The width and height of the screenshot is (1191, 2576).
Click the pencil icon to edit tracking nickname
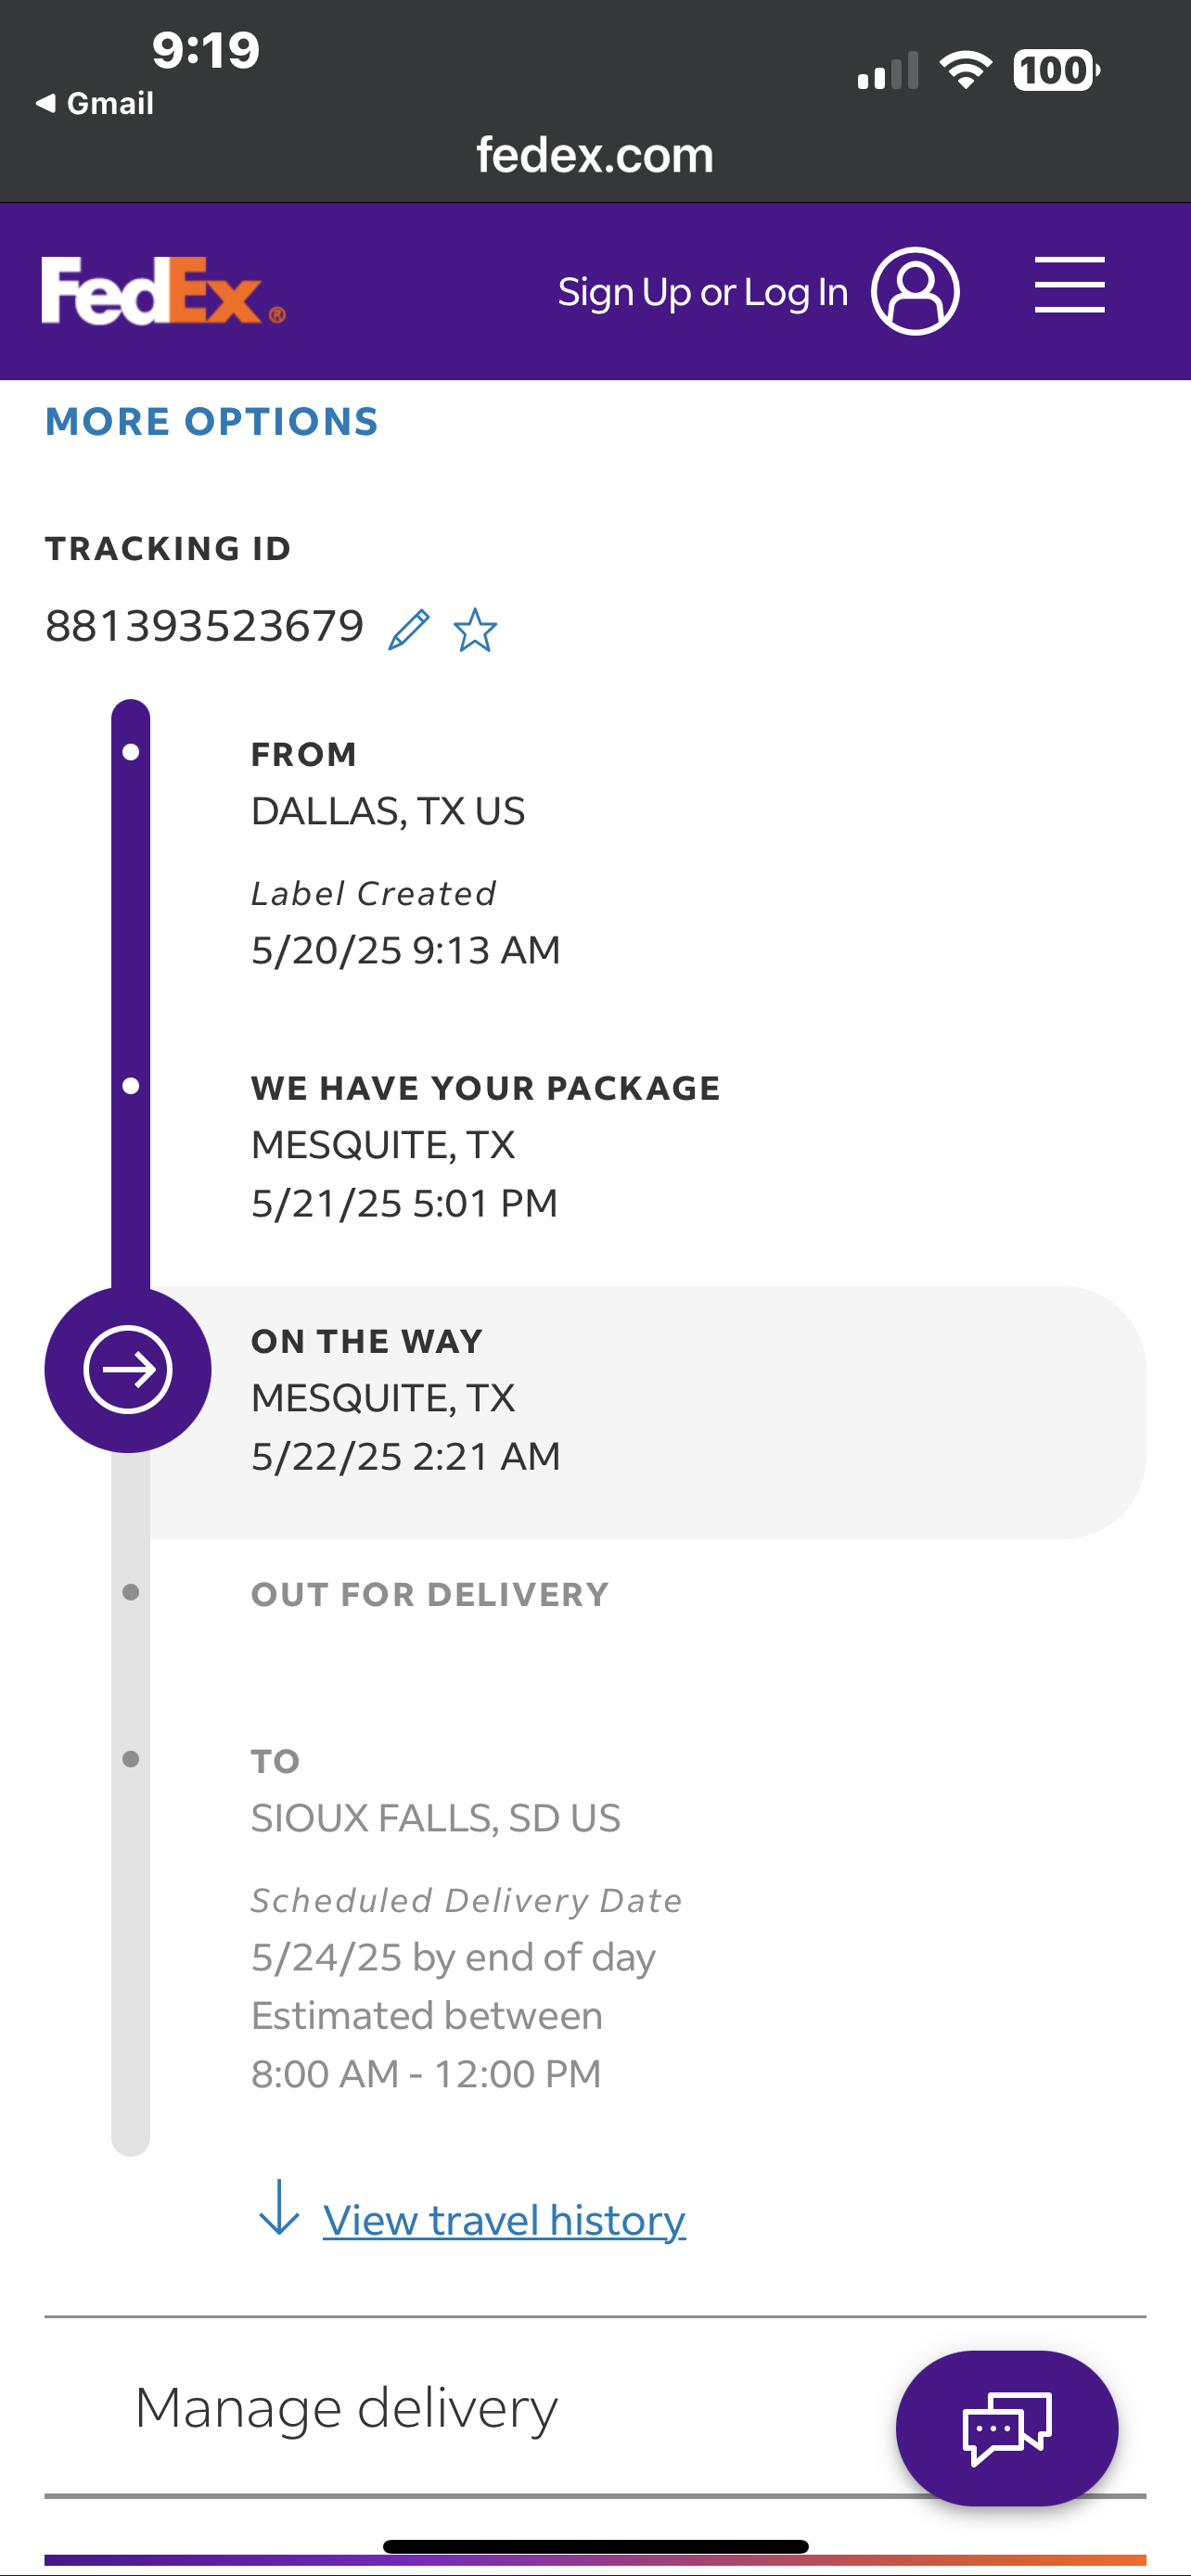pos(409,630)
